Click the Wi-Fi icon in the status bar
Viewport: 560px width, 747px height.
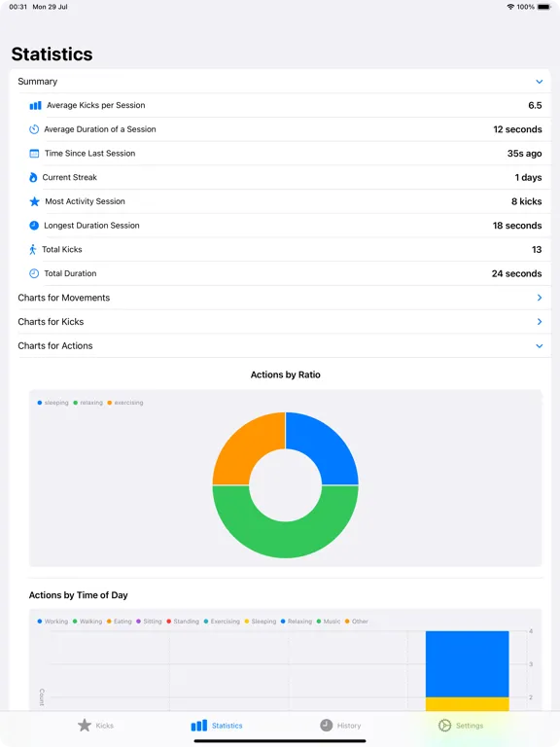[x=510, y=7]
